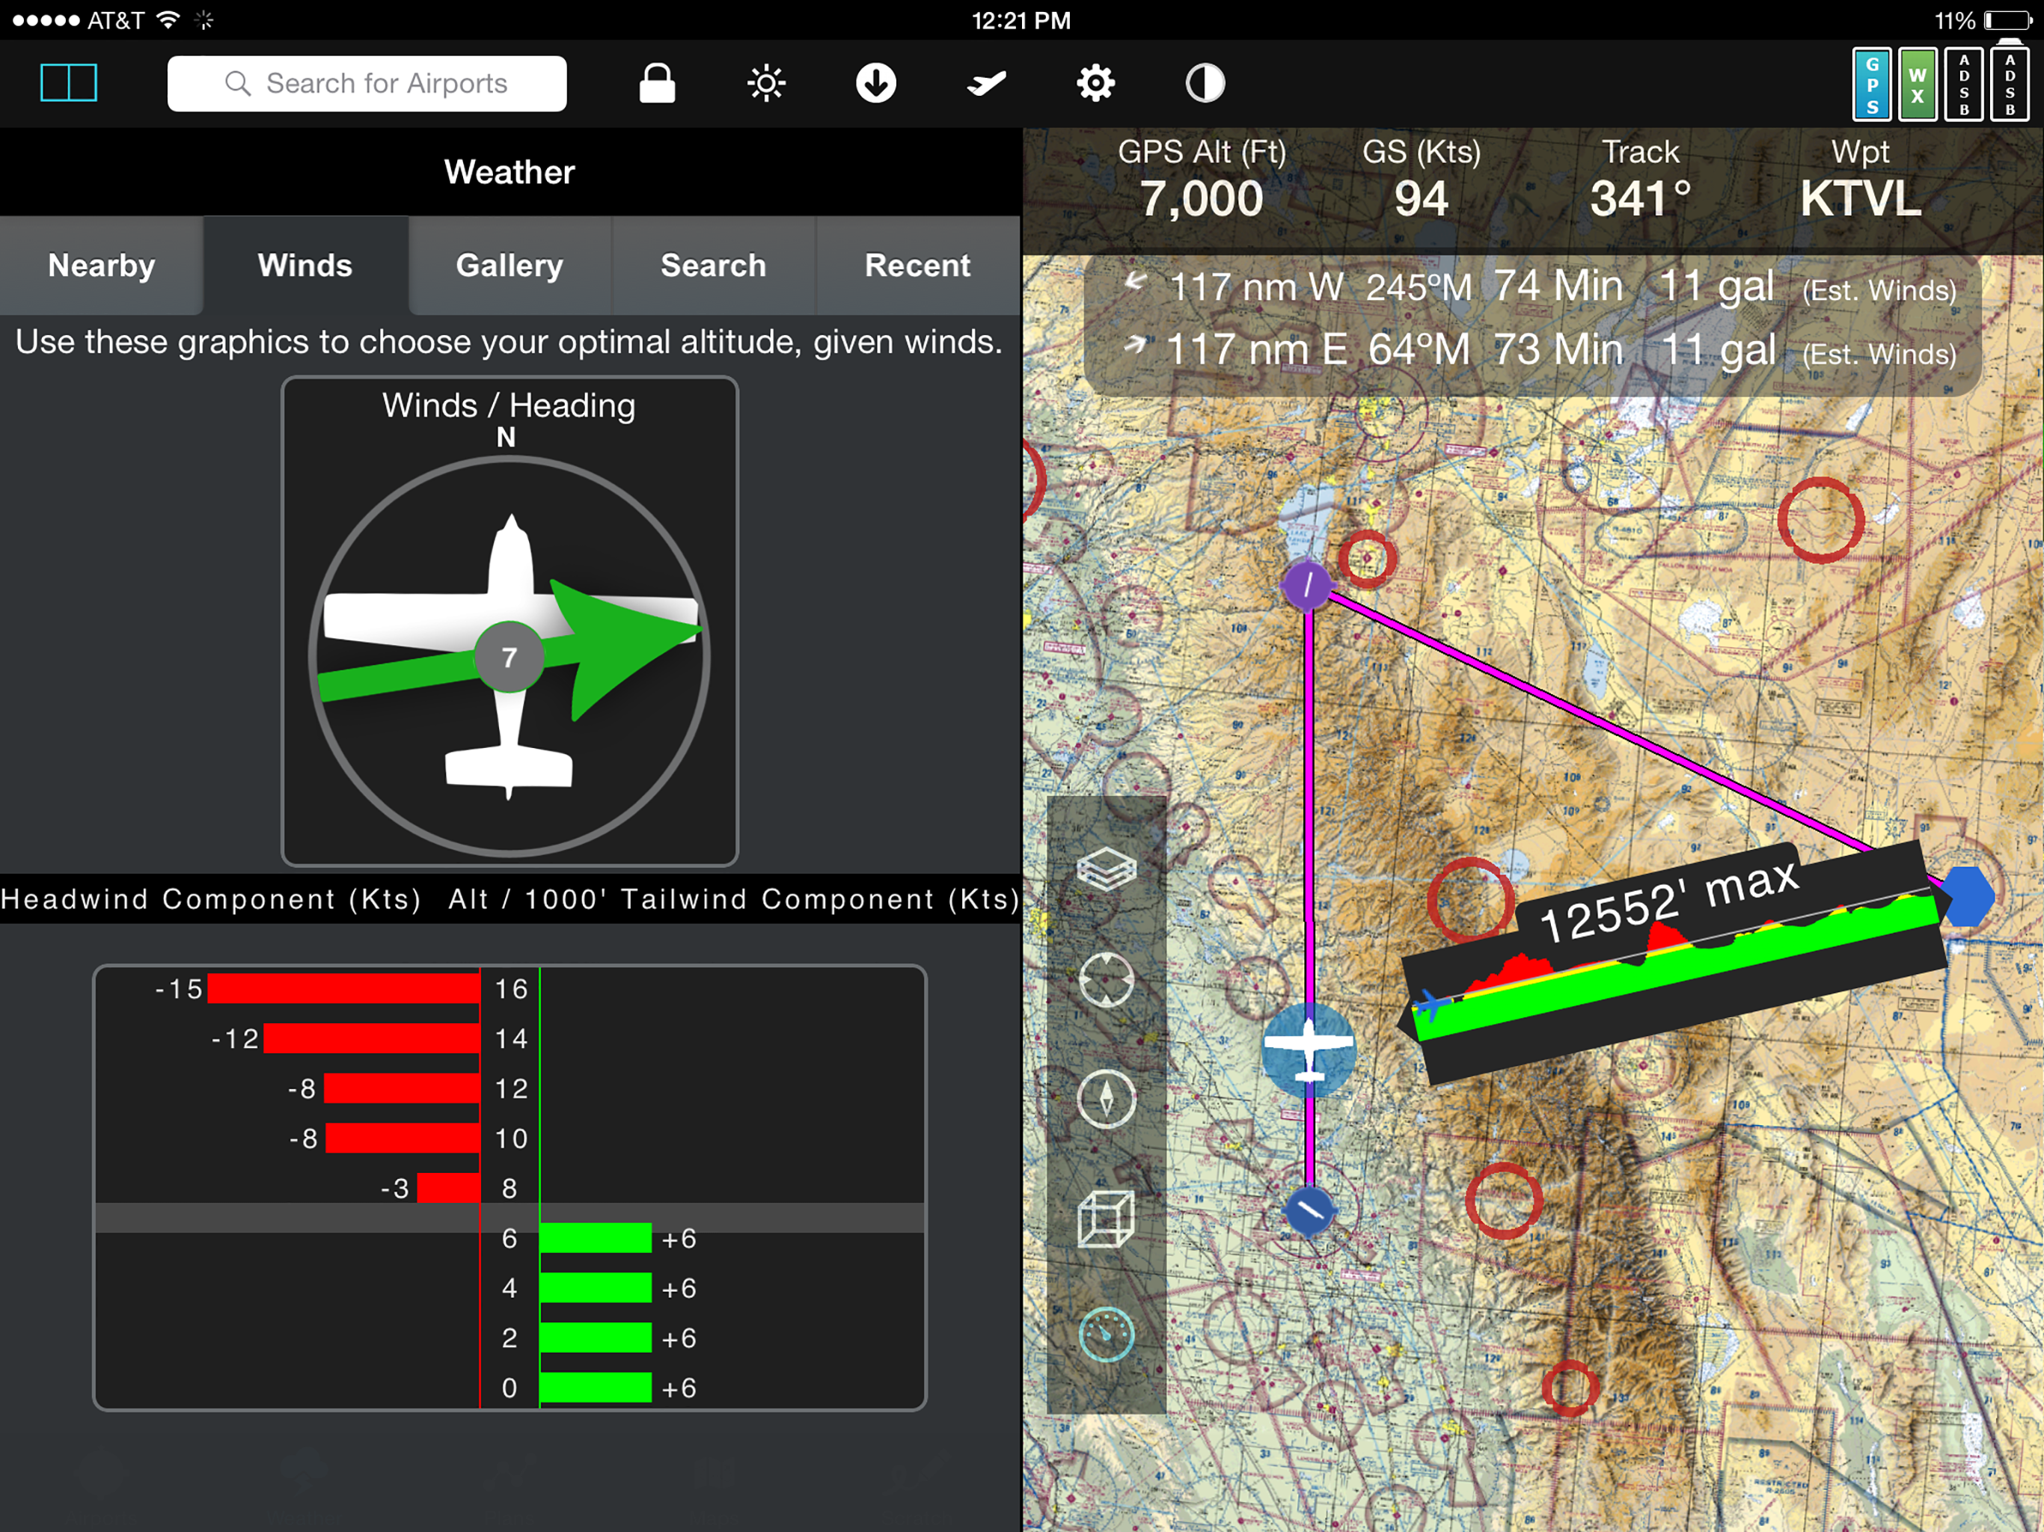Tap the WX weather status indicator

click(x=1918, y=84)
